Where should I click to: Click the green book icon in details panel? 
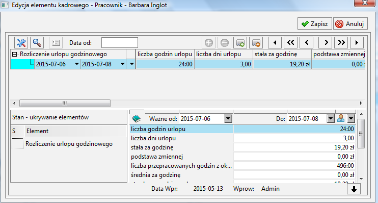click(x=137, y=118)
